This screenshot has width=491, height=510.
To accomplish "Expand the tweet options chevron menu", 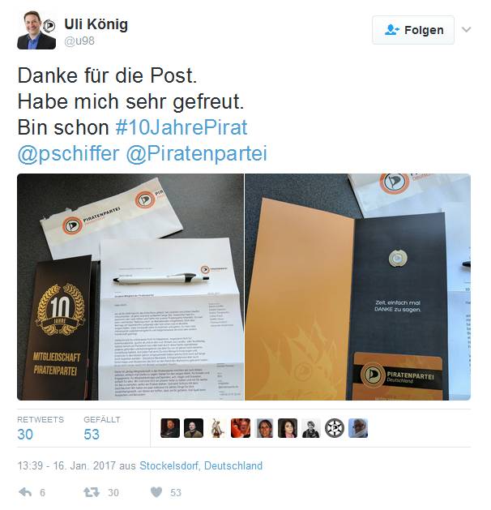I will [467, 30].
